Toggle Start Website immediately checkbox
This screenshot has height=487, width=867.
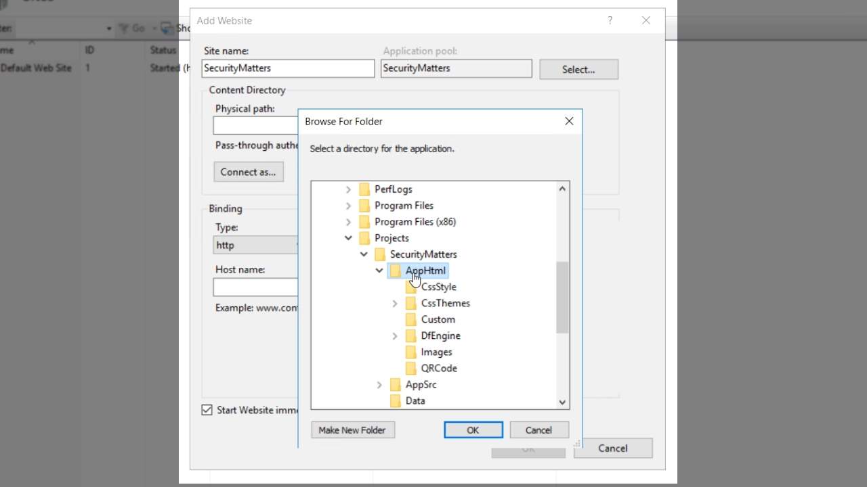pos(207,410)
